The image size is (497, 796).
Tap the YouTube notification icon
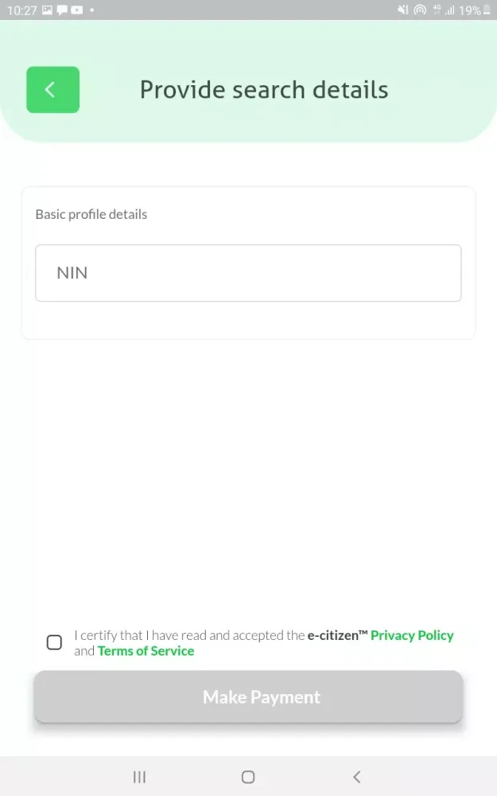(77, 10)
